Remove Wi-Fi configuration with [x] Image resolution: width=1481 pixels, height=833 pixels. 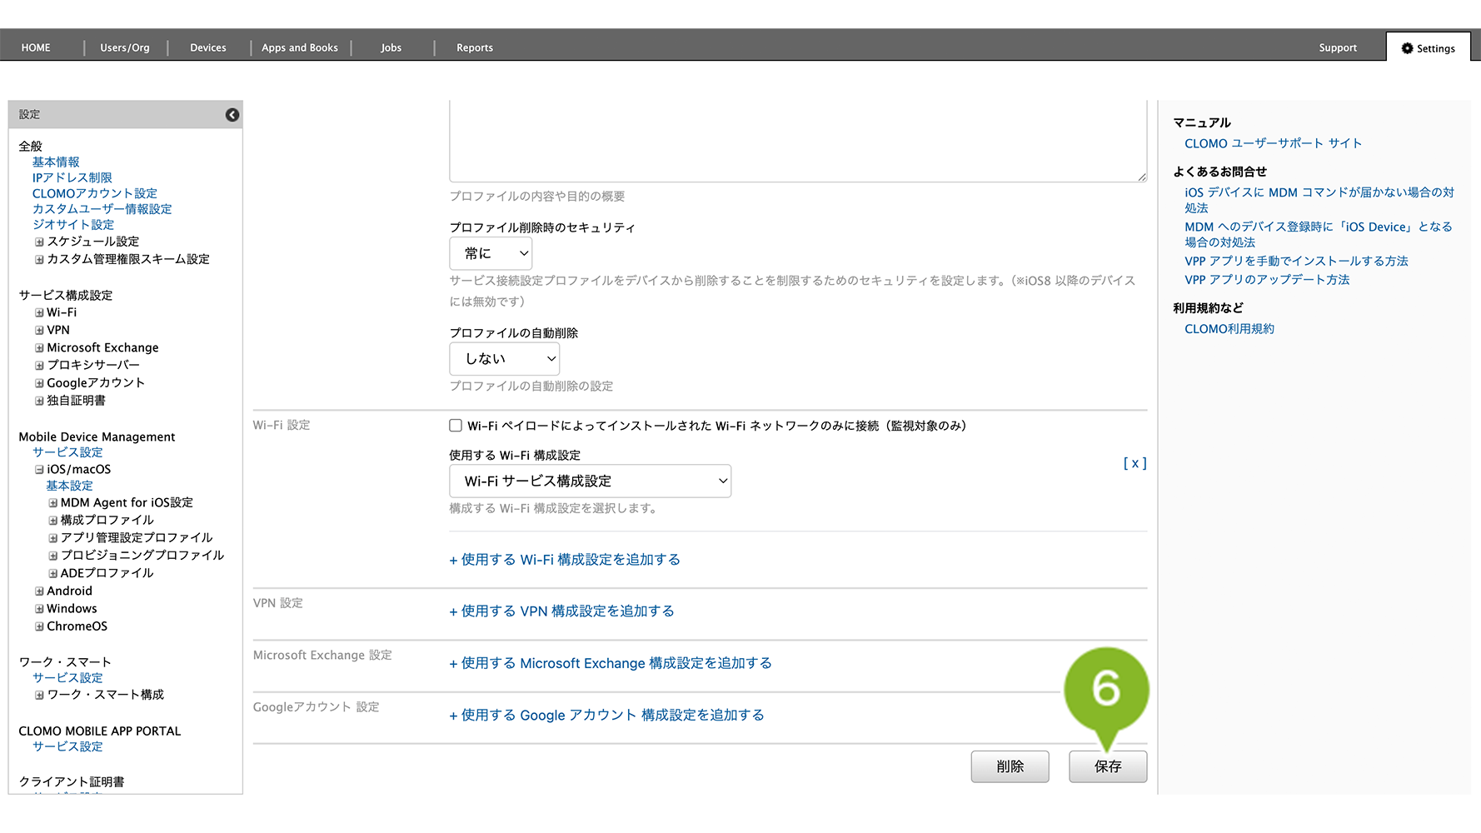1134,464
